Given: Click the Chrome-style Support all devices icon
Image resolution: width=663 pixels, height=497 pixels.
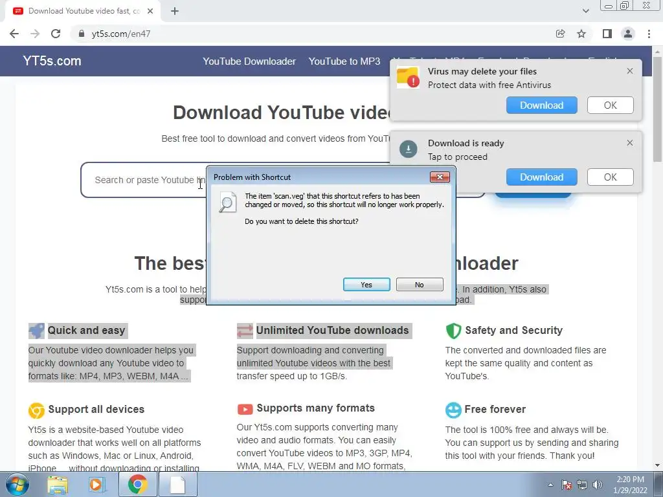Looking at the screenshot, I should pyautogui.click(x=36, y=410).
